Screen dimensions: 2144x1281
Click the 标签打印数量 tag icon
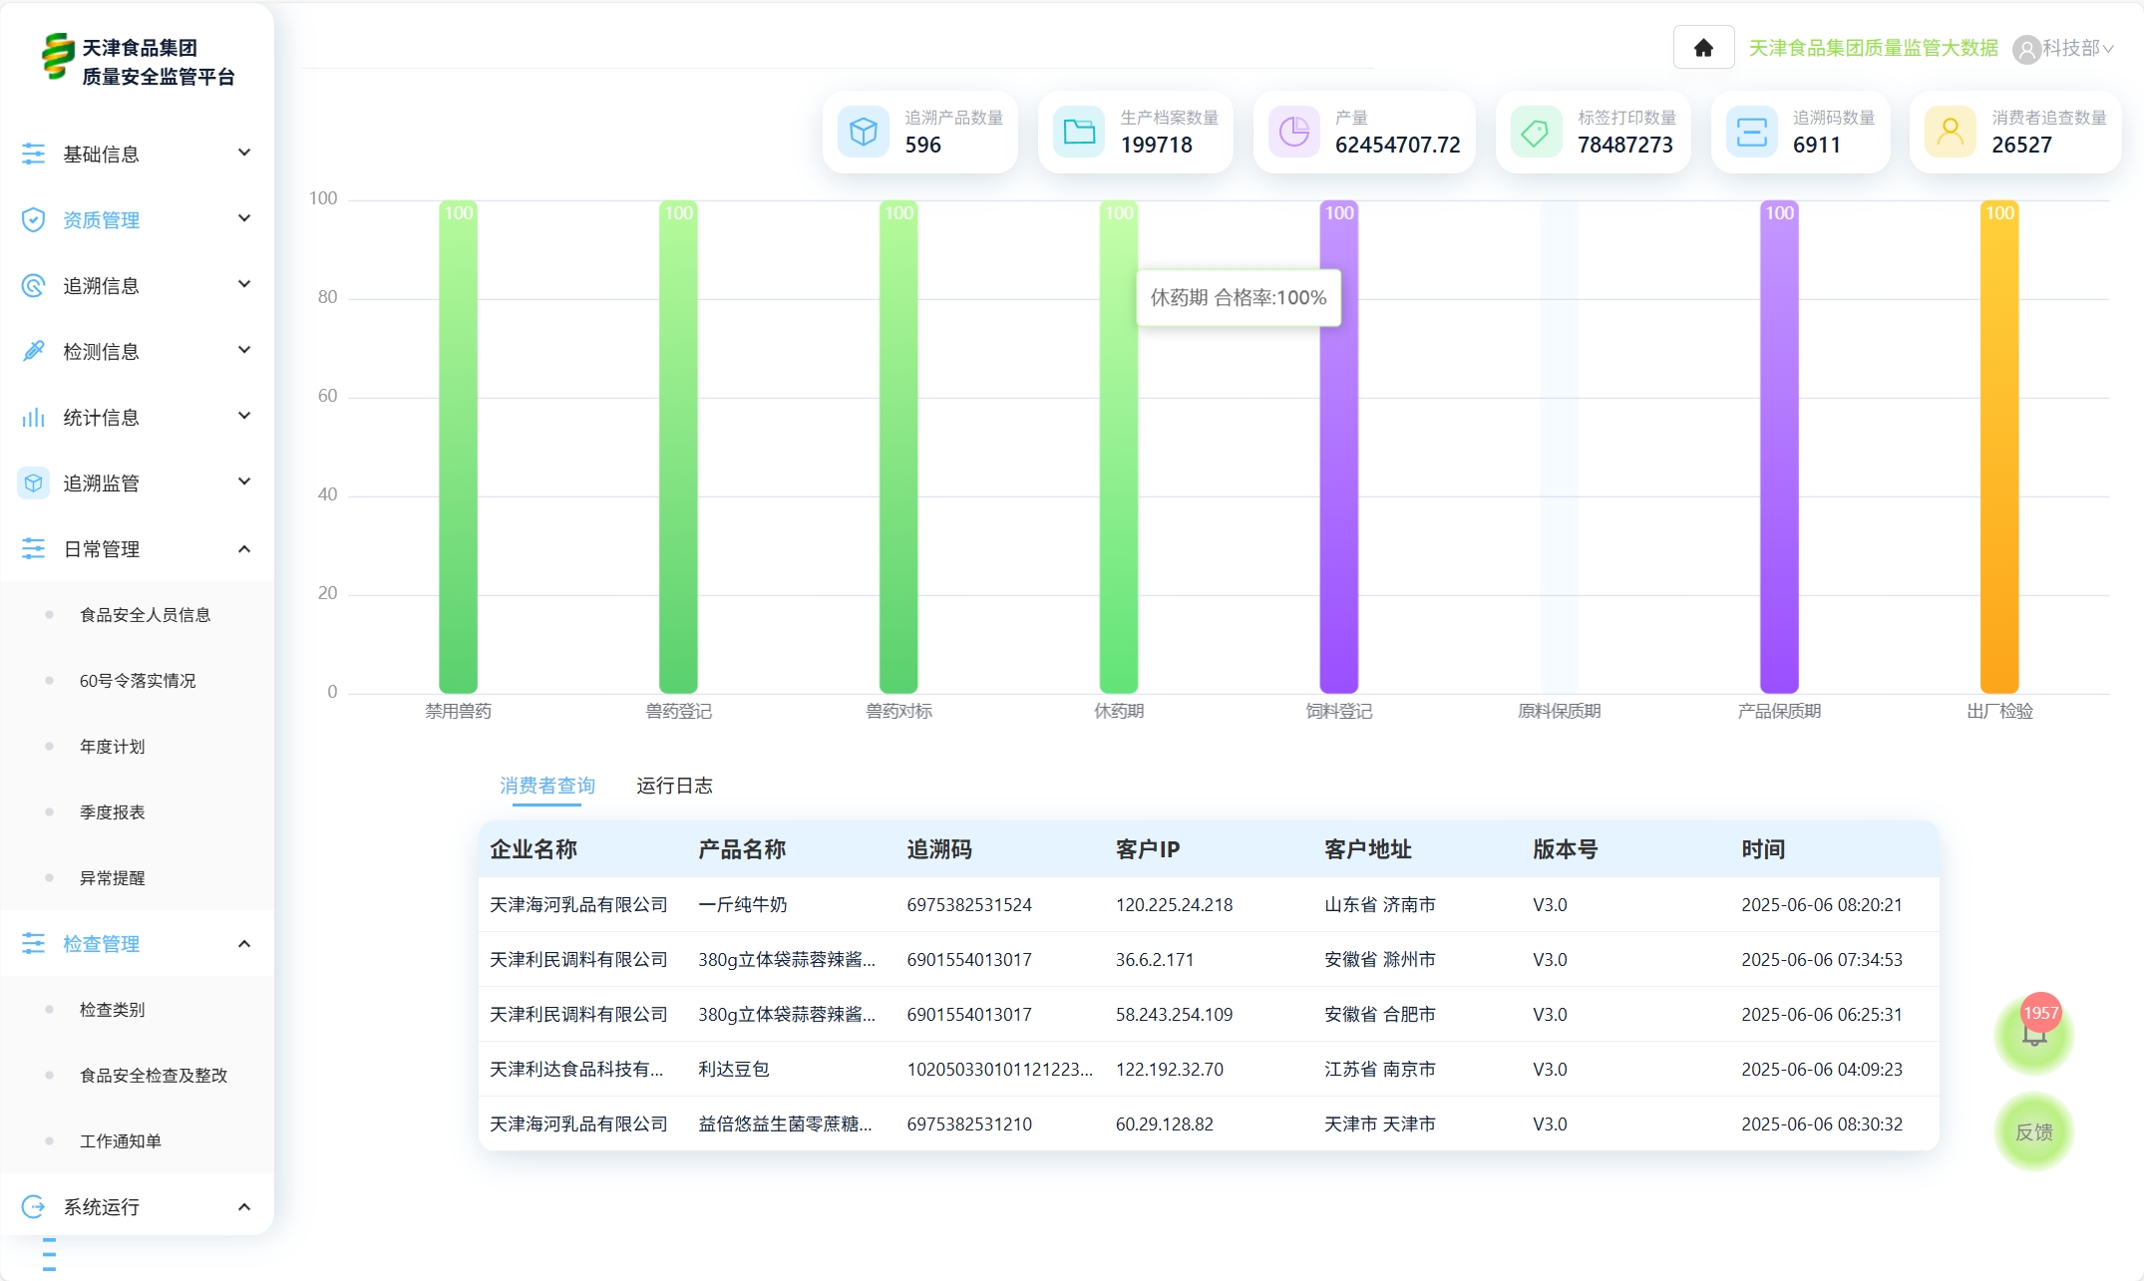pos(1537,132)
